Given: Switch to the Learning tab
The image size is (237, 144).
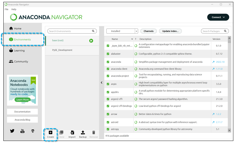Looking at the screenshot, I should (x=19, y=51).
